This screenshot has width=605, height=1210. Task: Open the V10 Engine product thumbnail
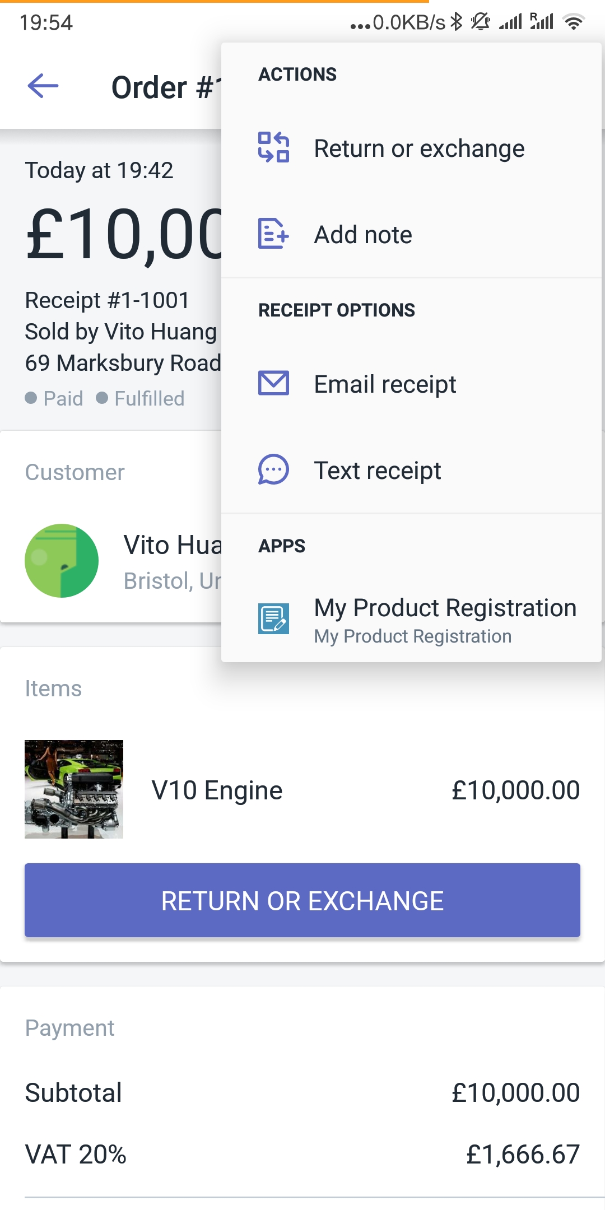[74, 789]
